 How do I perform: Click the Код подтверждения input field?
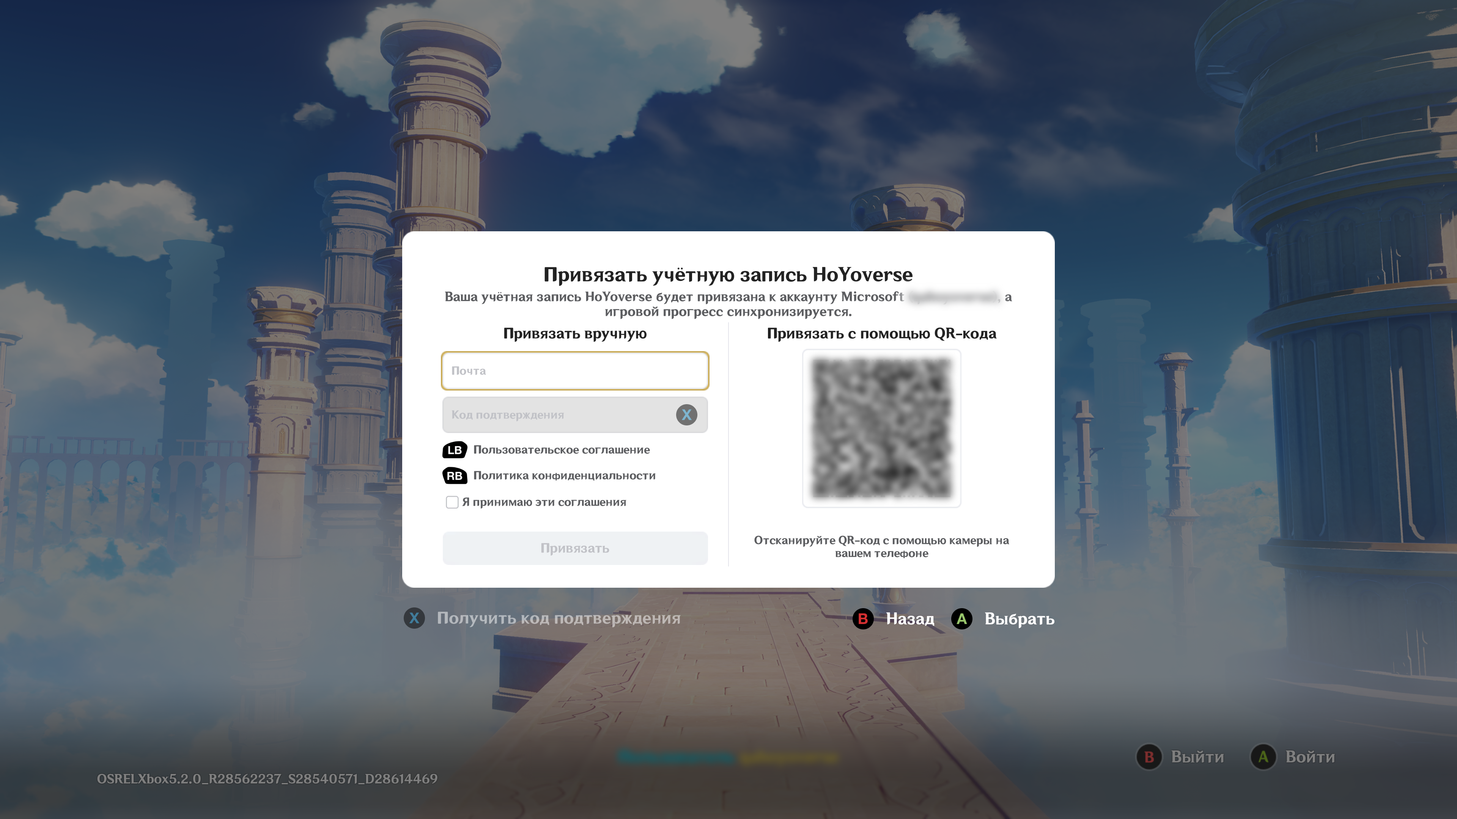point(575,415)
